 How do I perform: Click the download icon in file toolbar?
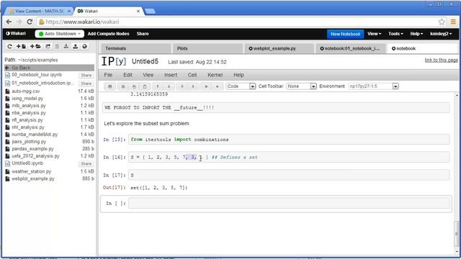66,46
